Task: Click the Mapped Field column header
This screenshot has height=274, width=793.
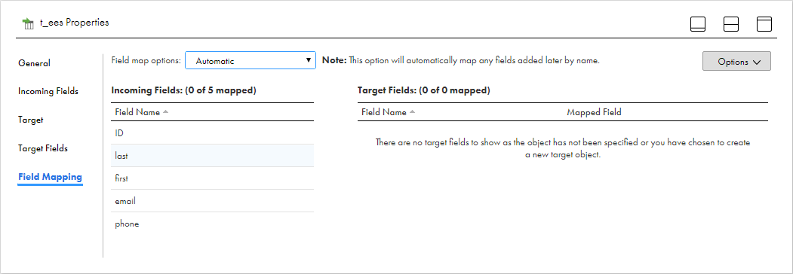Action: 594,112
